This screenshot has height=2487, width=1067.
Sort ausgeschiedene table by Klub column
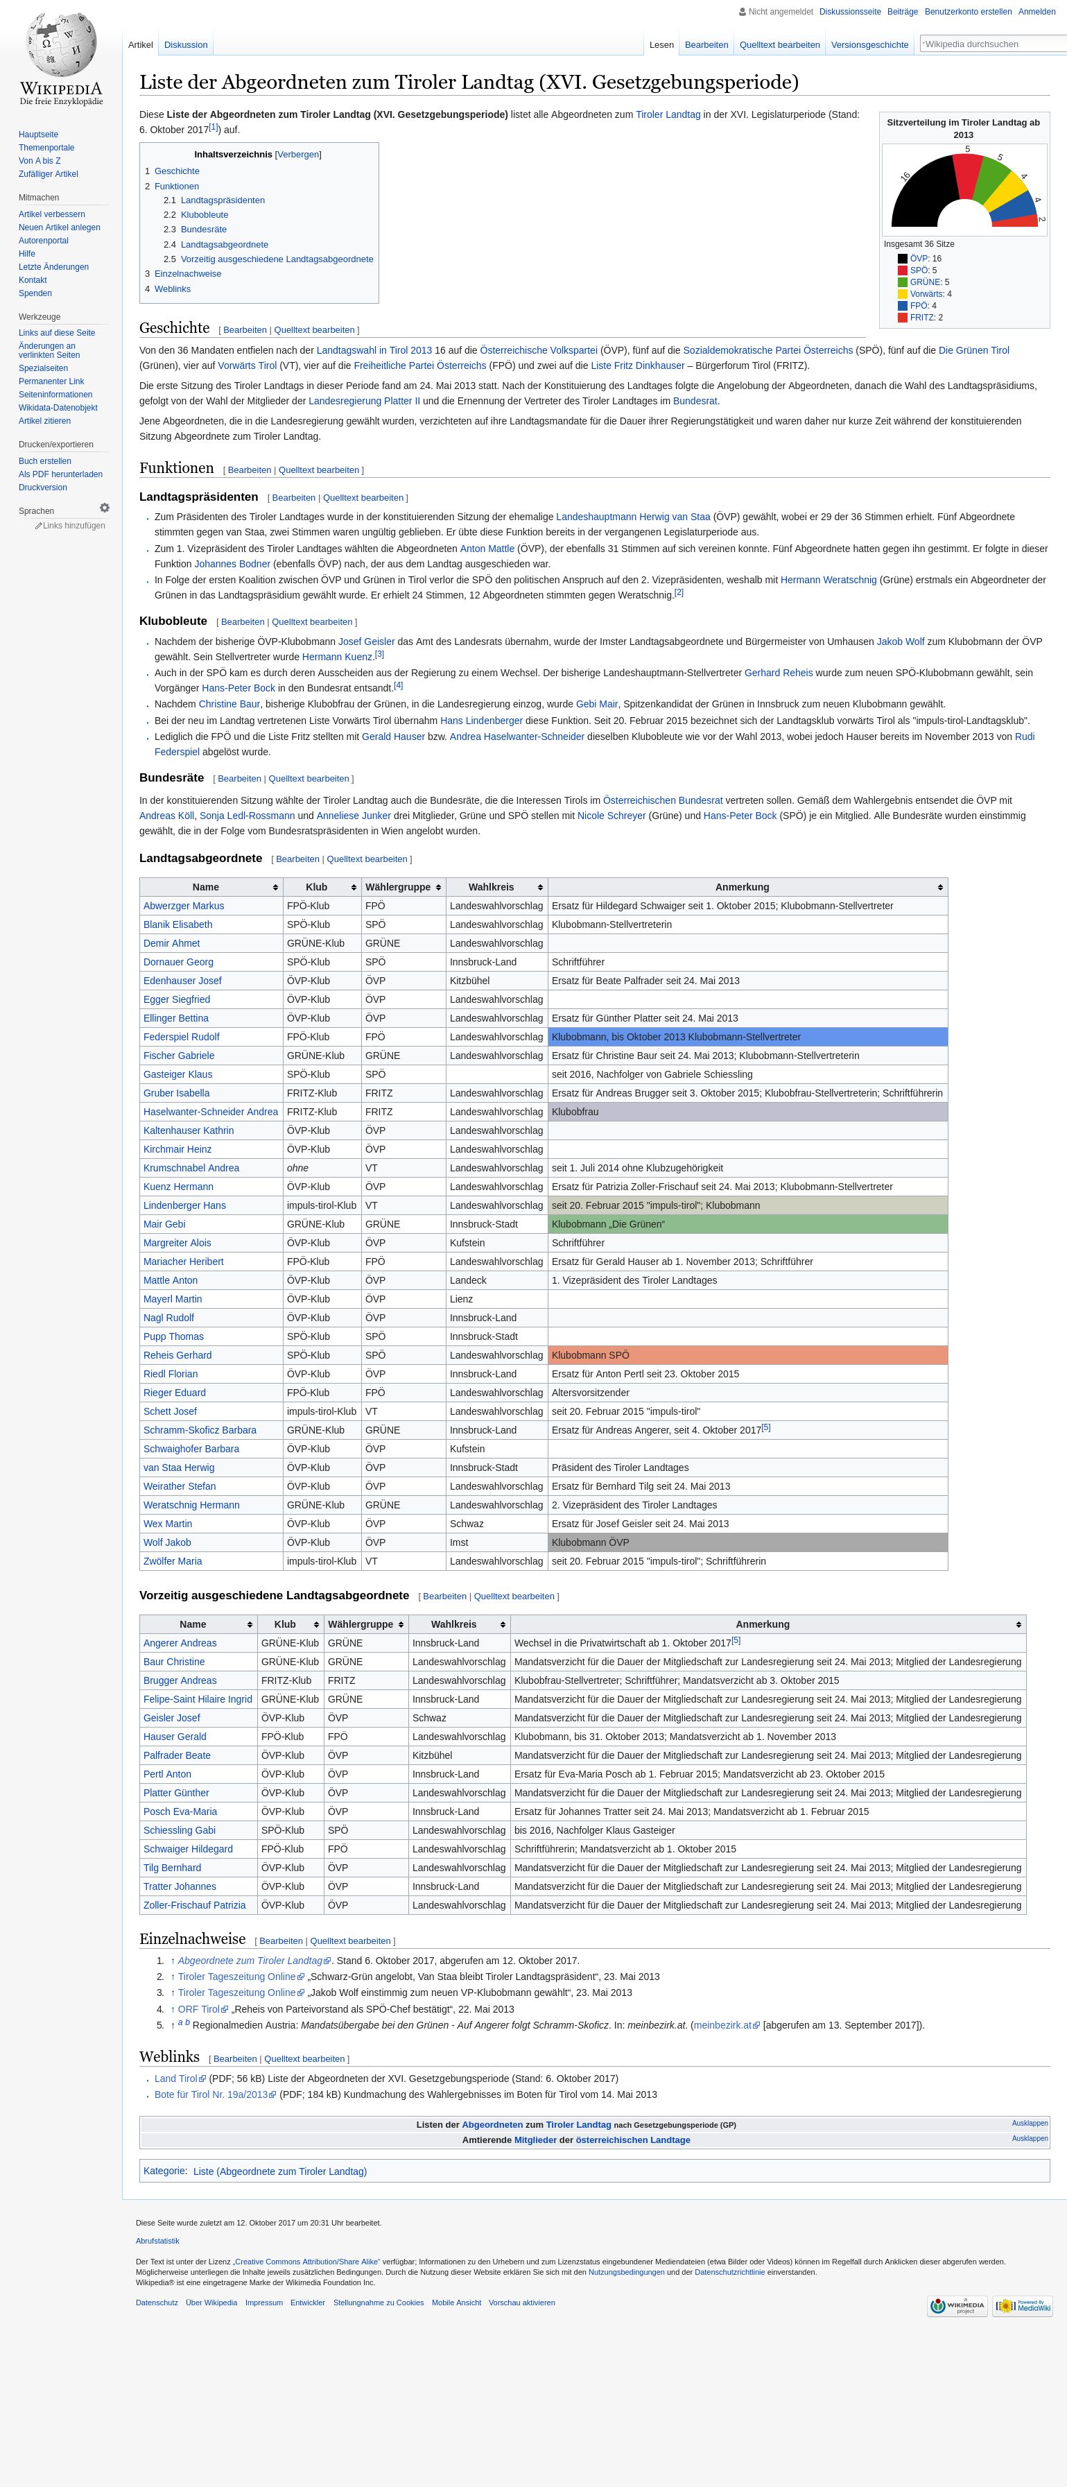[x=289, y=1624]
